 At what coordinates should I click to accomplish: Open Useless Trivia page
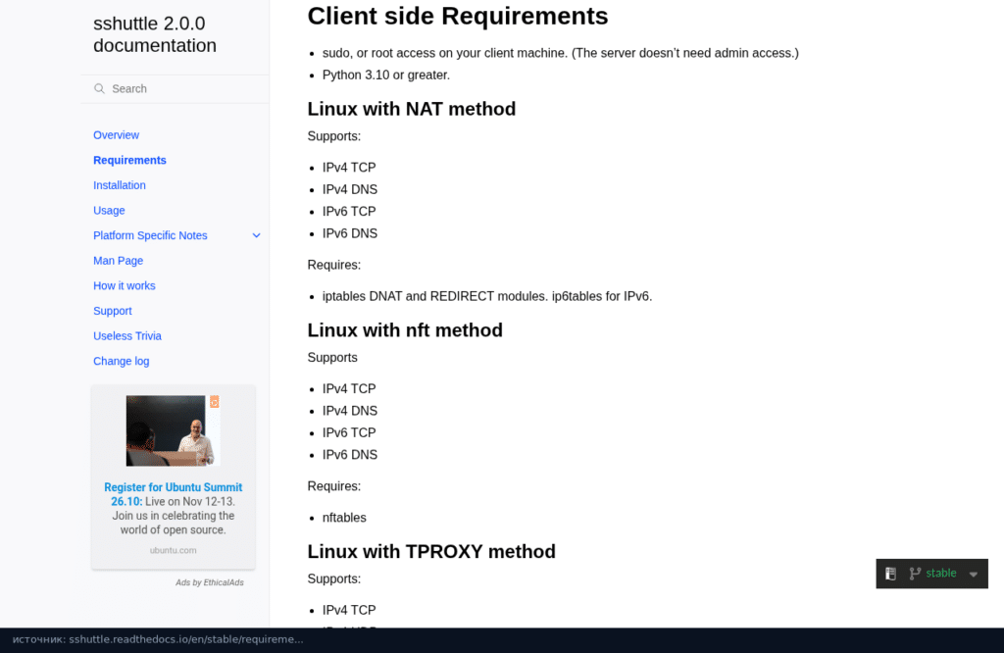(x=127, y=335)
